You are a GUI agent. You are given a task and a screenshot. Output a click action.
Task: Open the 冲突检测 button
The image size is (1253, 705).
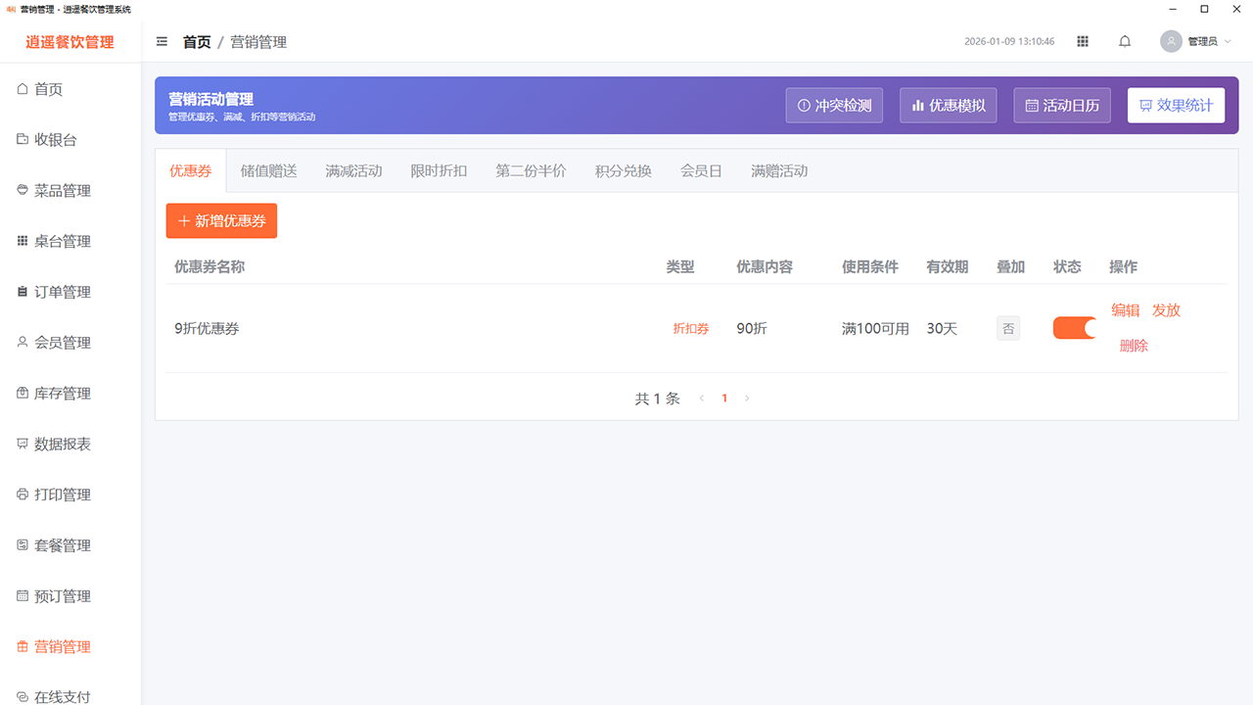tap(834, 106)
